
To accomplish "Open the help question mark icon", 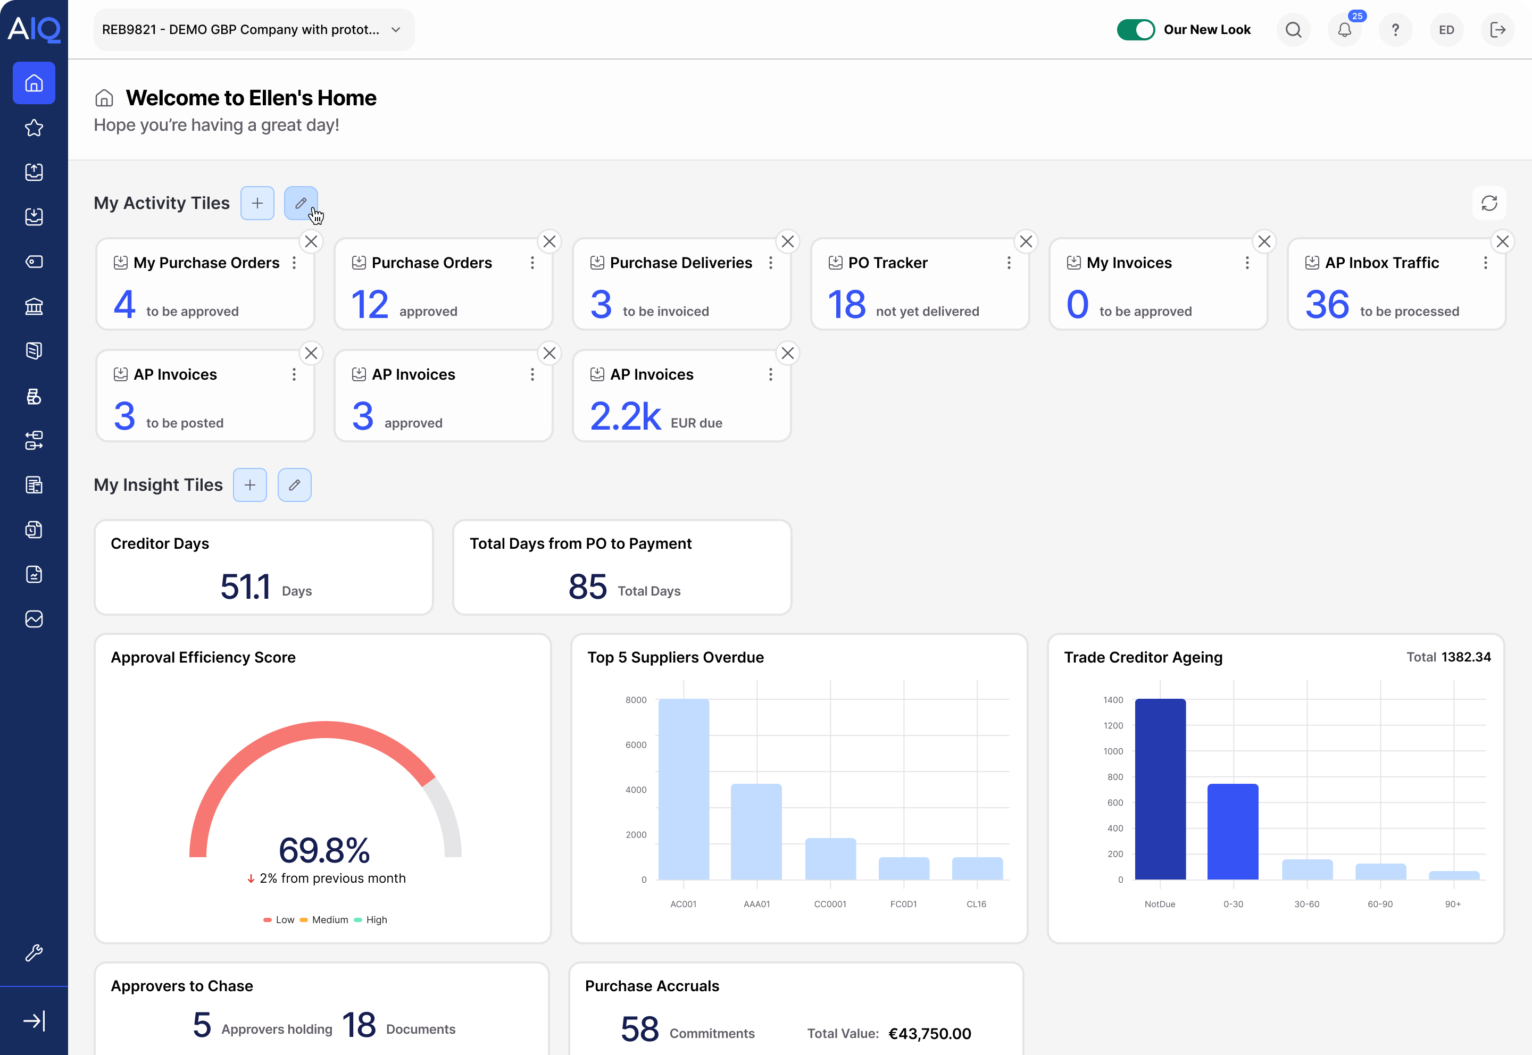I will [1395, 30].
